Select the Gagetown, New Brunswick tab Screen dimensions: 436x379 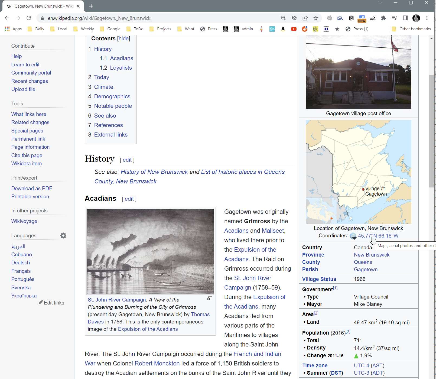tap(43, 6)
